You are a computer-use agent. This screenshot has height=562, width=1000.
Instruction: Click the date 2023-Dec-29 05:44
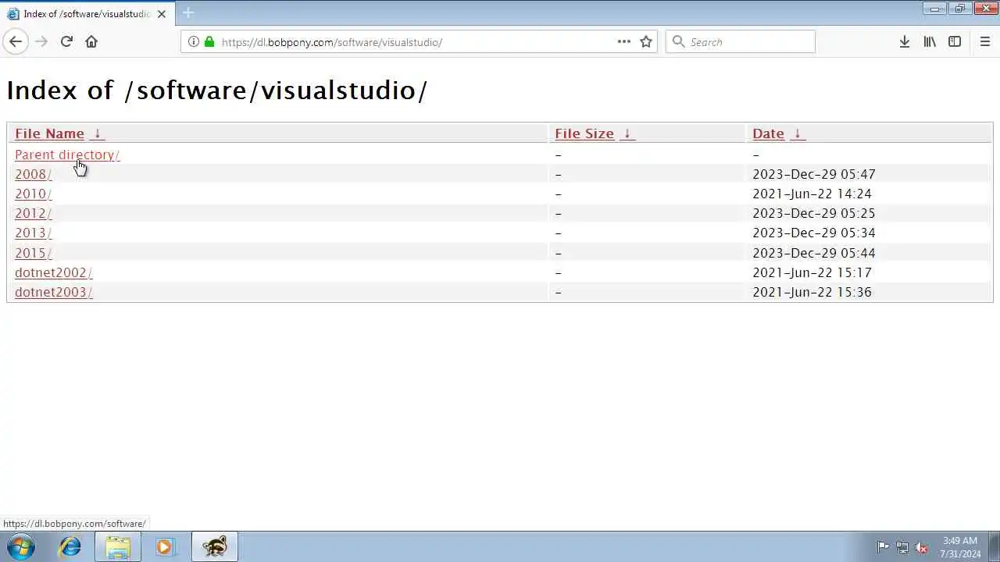click(x=814, y=253)
